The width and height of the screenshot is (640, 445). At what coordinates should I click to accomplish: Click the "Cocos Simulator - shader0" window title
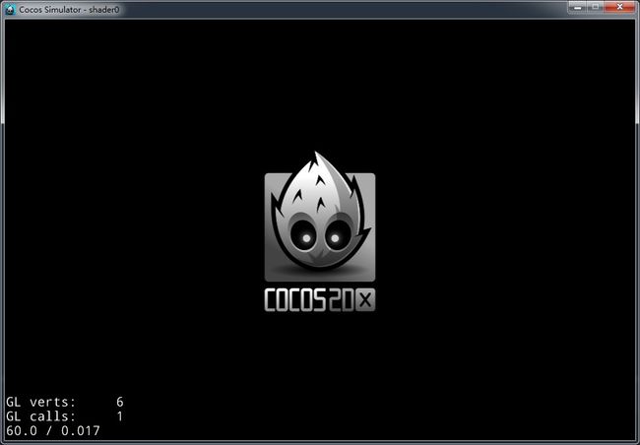(69, 10)
